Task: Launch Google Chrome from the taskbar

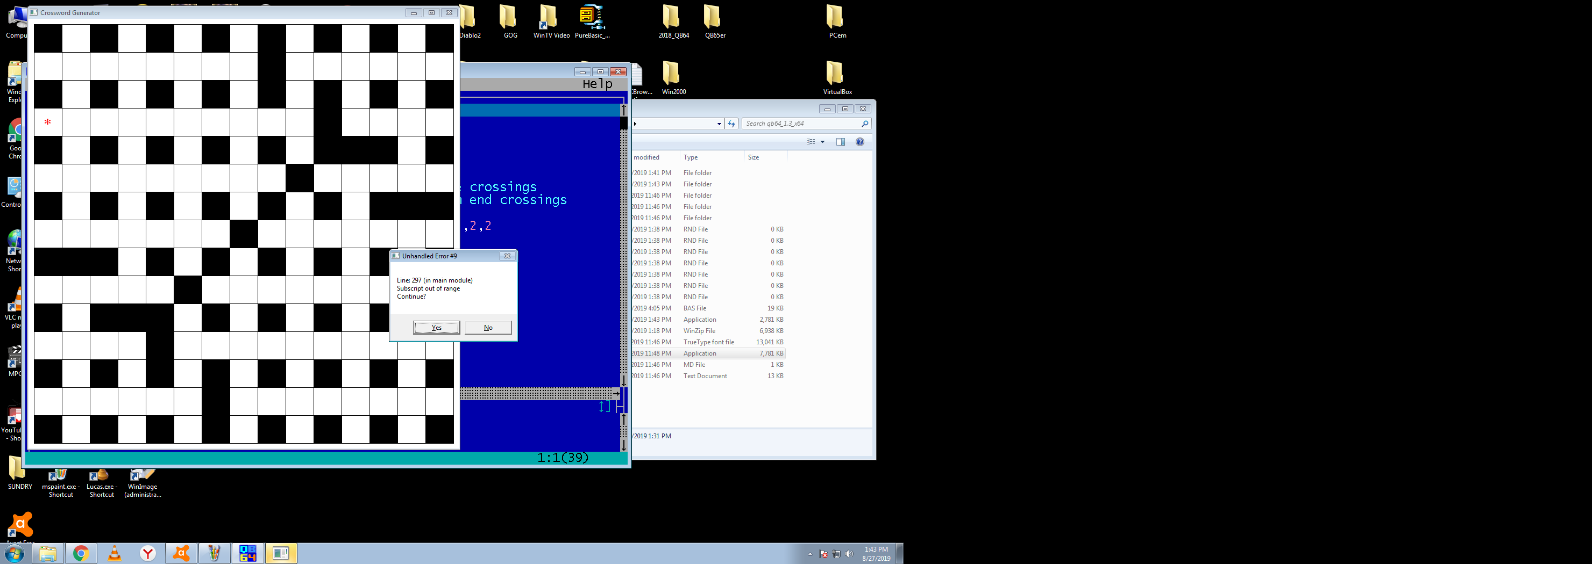Action: 81,553
